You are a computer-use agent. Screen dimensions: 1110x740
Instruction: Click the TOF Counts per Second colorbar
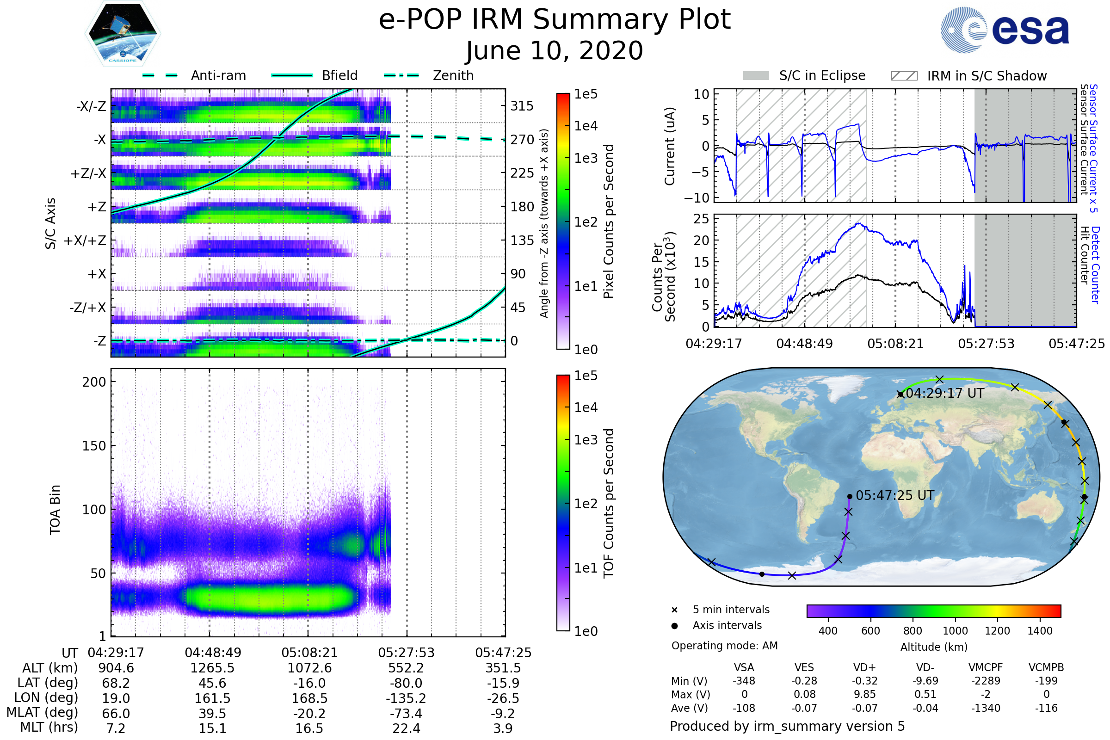(x=563, y=503)
